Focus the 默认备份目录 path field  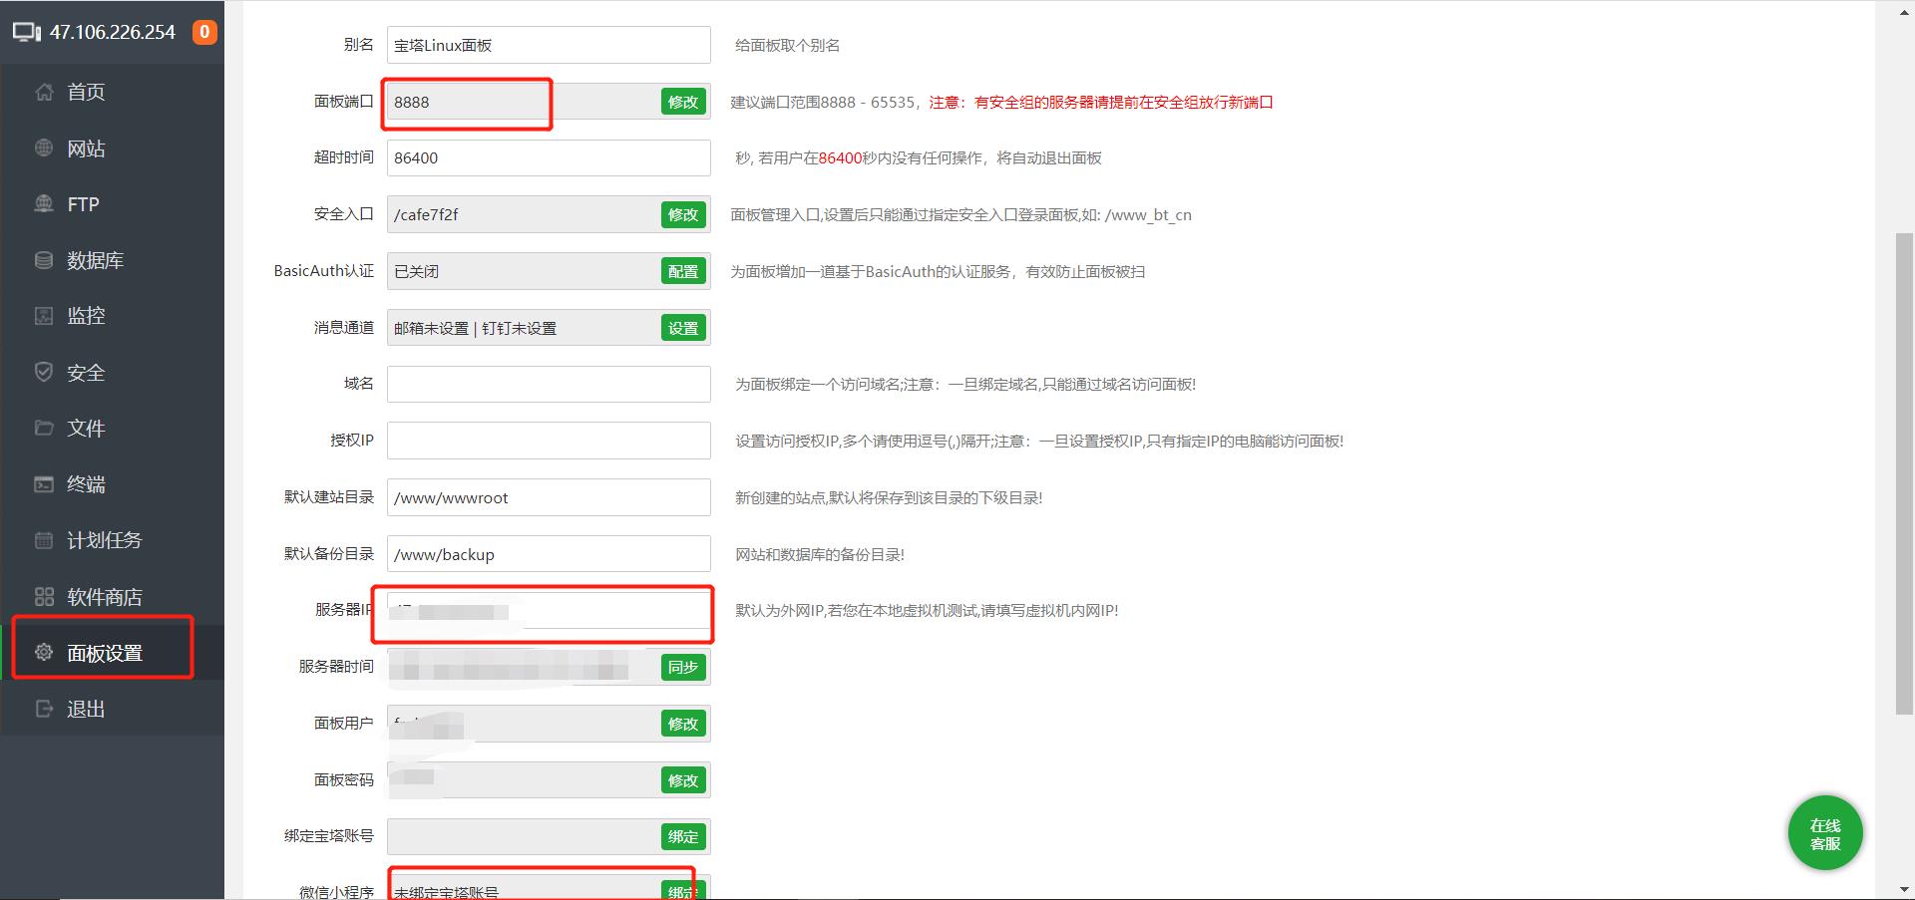(x=549, y=554)
